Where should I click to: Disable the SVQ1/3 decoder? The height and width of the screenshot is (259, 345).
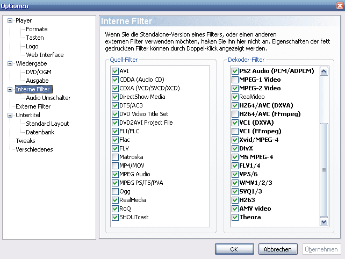[x=235, y=191]
